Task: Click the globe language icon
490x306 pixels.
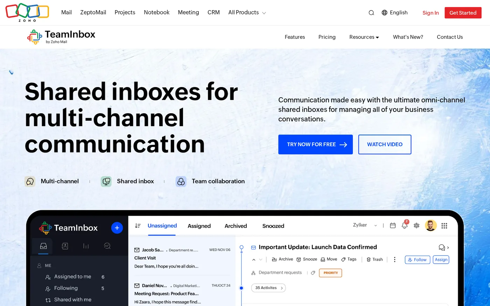Action: pos(384,13)
